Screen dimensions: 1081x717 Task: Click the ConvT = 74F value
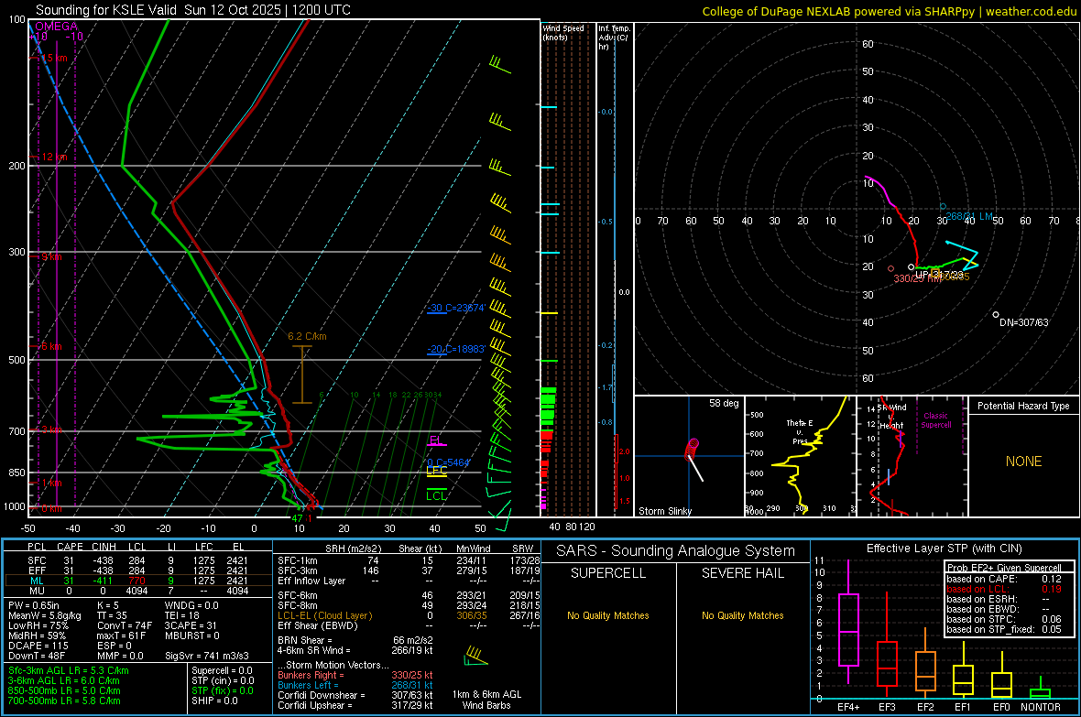(125, 625)
